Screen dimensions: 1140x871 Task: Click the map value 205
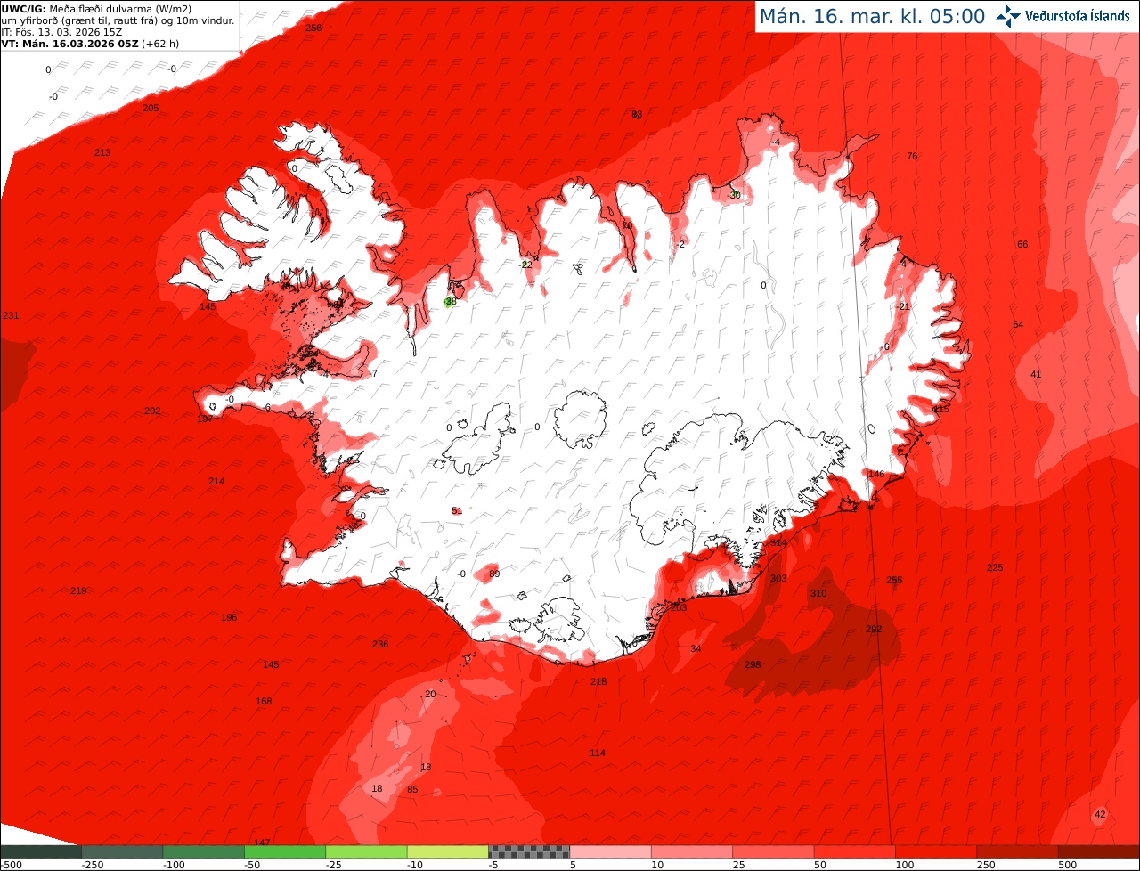(151, 108)
